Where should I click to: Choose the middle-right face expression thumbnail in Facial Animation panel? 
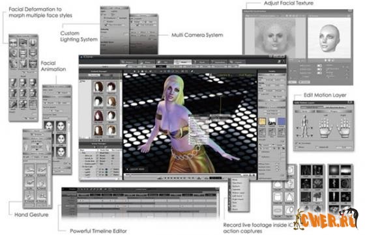click(61, 139)
